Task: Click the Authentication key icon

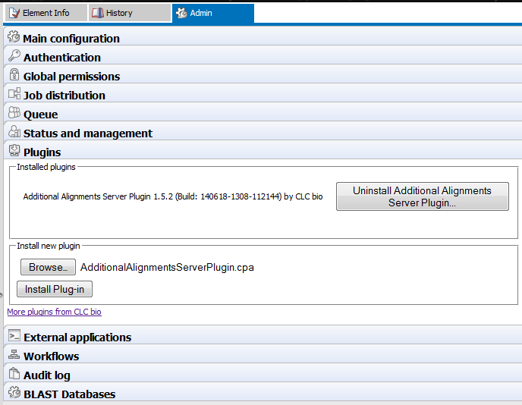Action: coord(14,55)
